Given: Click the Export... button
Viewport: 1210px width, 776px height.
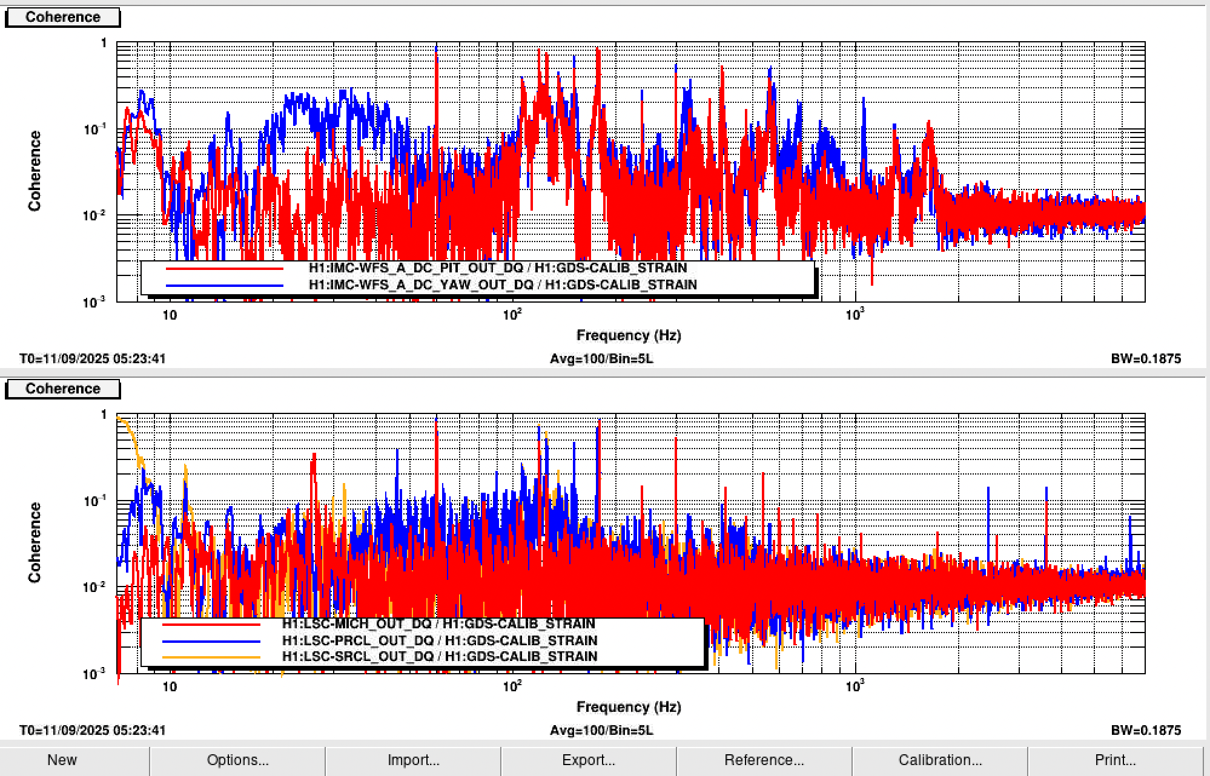Looking at the screenshot, I should pos(588,760).
